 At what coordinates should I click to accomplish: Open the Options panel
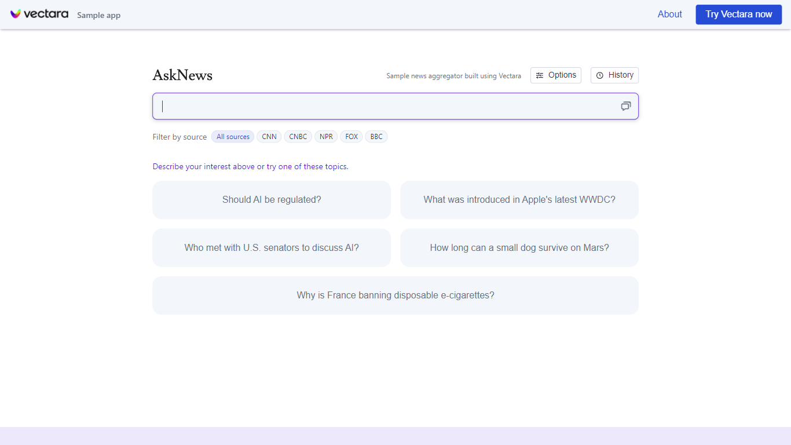coord(556,75)
